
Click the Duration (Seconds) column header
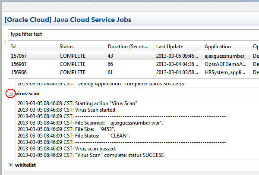pos(129,47)
